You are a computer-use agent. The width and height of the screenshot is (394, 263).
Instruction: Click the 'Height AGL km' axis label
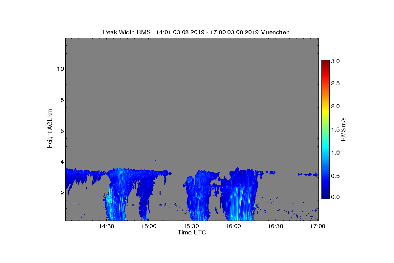tap(50, 129)
